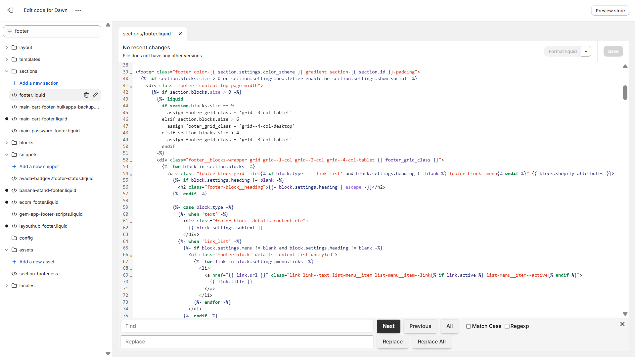Click the modified dot next to ecom_footer.liquid
The height and width of the screenshot is (357, 635).
click(x=6, y=202)
